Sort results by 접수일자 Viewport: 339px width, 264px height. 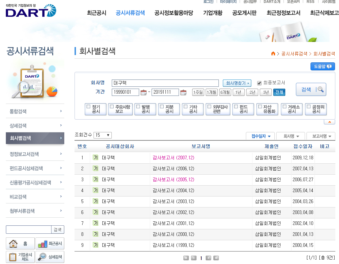coord(260,136)
